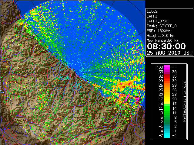Click the 'CAPPI_0P5K' product name text
Screen dimensions: 194x145
157,21
